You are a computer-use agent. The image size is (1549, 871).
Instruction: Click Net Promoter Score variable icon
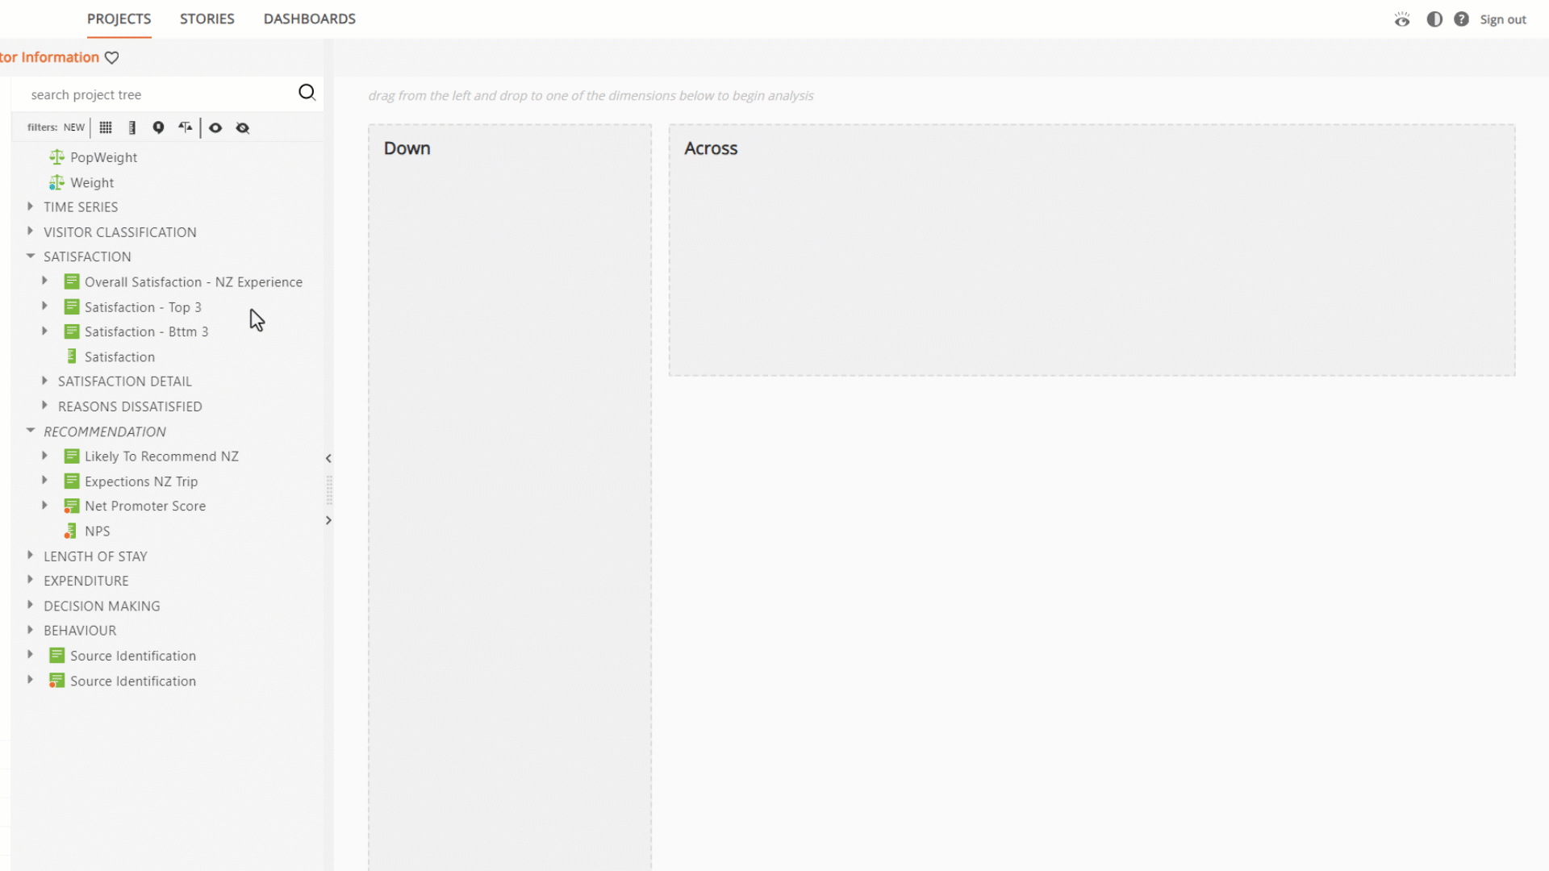72,506
